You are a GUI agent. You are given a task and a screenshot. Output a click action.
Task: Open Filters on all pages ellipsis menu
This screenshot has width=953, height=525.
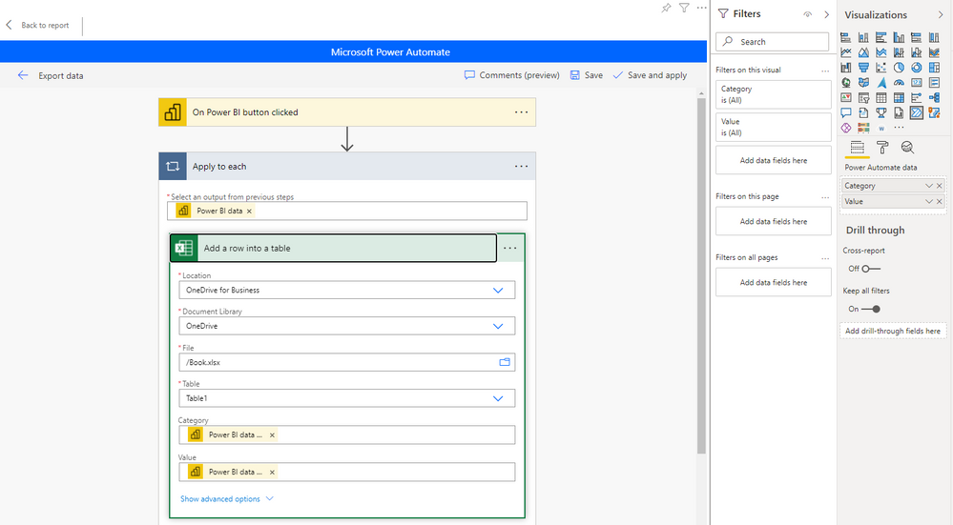825,258
